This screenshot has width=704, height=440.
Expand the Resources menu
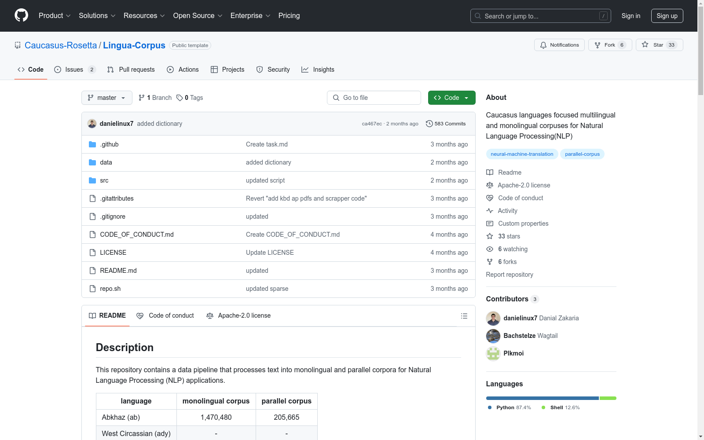coord(144,16)
